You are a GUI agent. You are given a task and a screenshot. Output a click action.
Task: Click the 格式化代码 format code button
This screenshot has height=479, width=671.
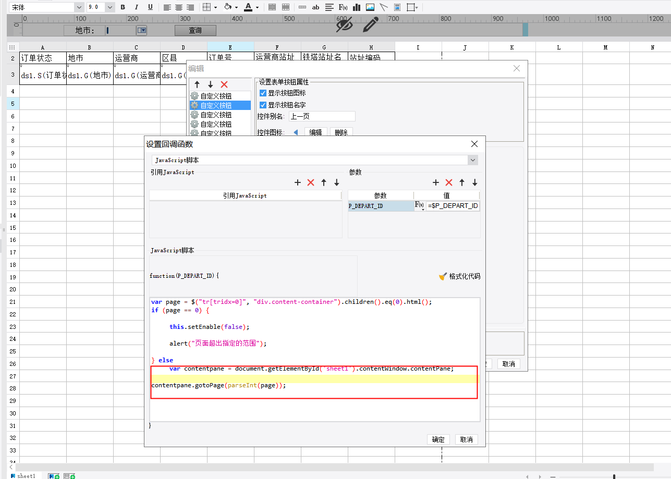click(459, 276)
